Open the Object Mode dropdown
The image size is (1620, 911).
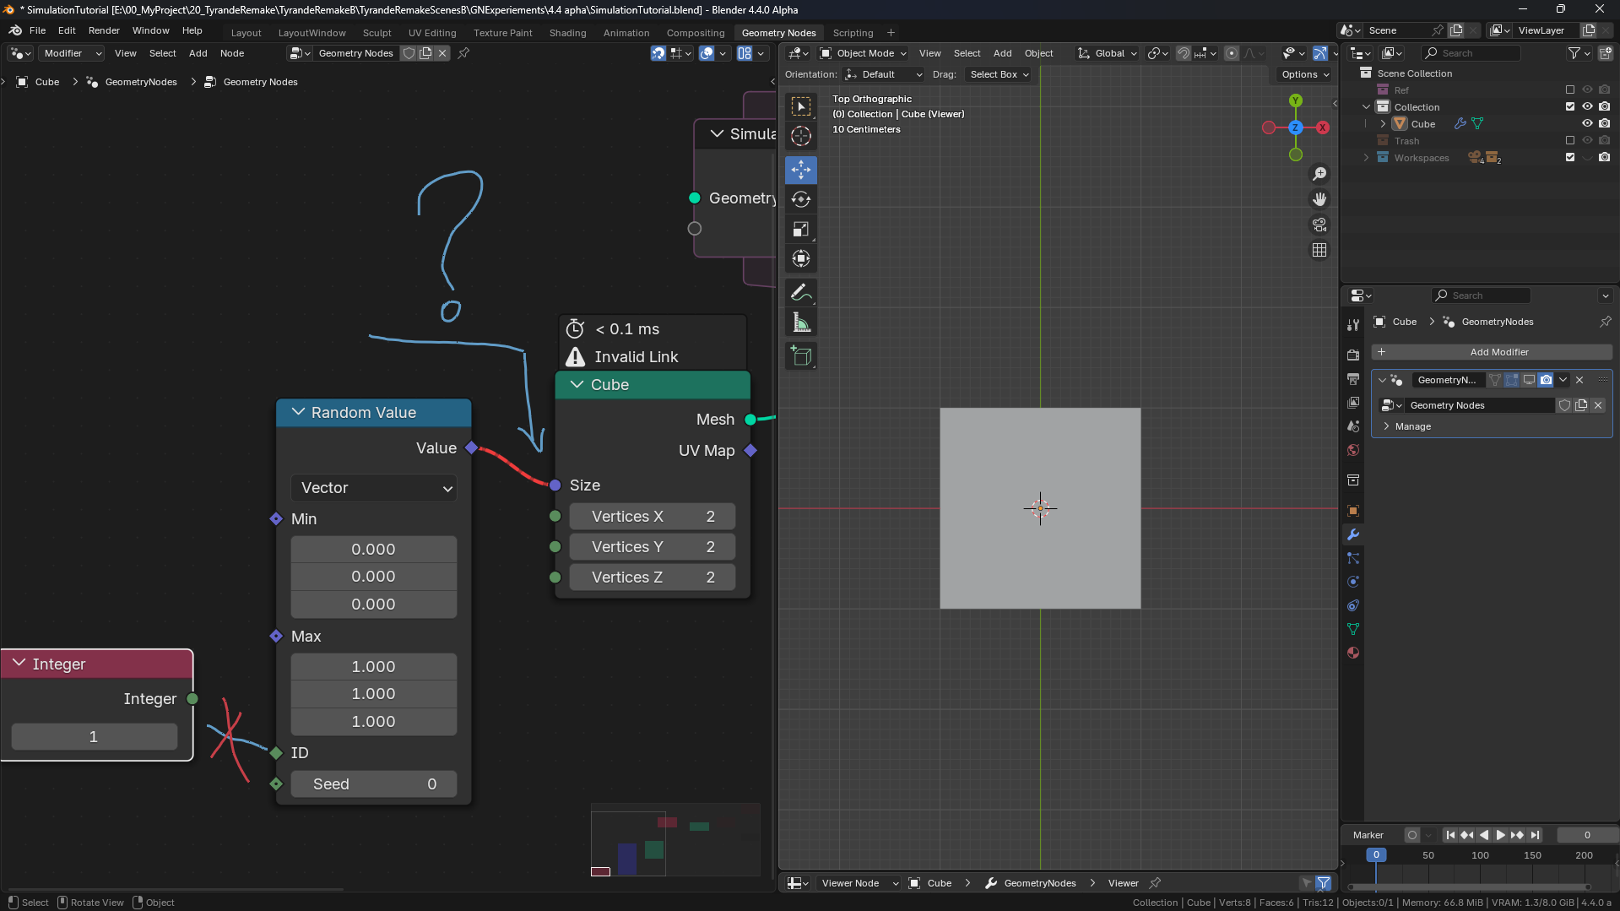864,53
